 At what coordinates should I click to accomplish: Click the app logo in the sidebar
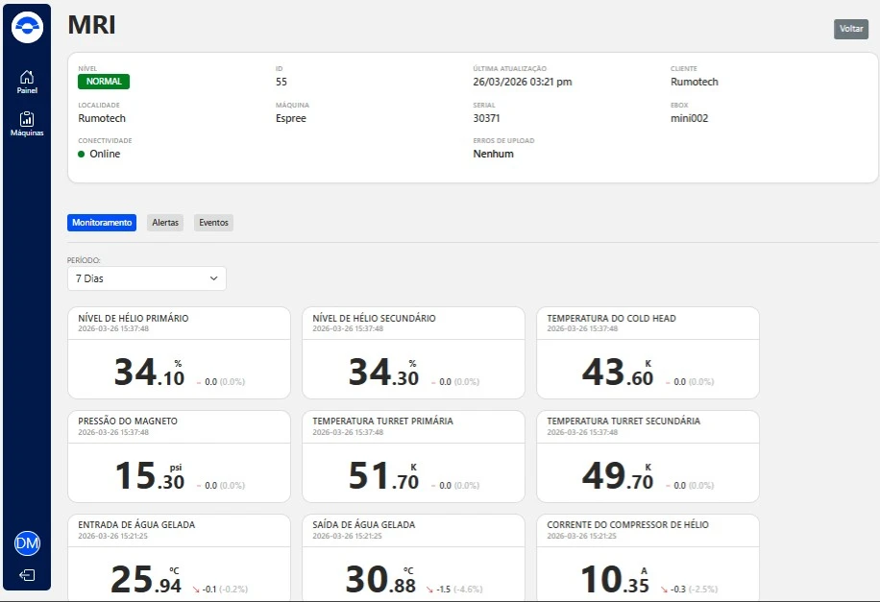click(27, 27)
